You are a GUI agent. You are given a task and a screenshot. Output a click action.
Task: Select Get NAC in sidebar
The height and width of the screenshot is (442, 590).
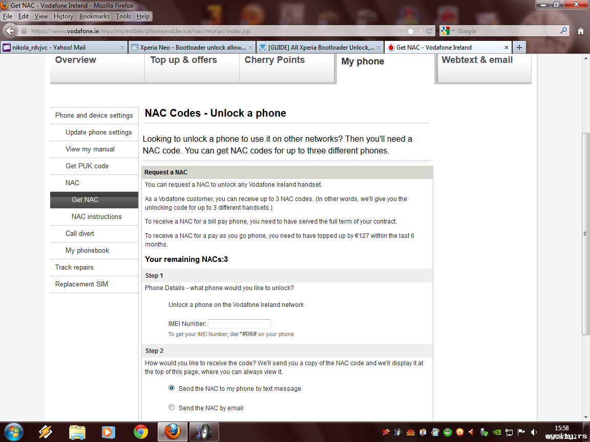(x=94, y=200)
